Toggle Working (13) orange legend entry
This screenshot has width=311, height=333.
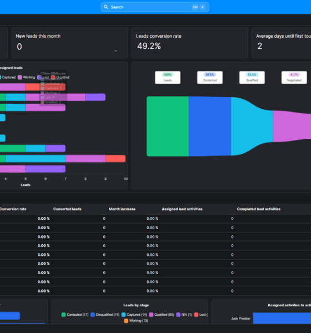136,321
